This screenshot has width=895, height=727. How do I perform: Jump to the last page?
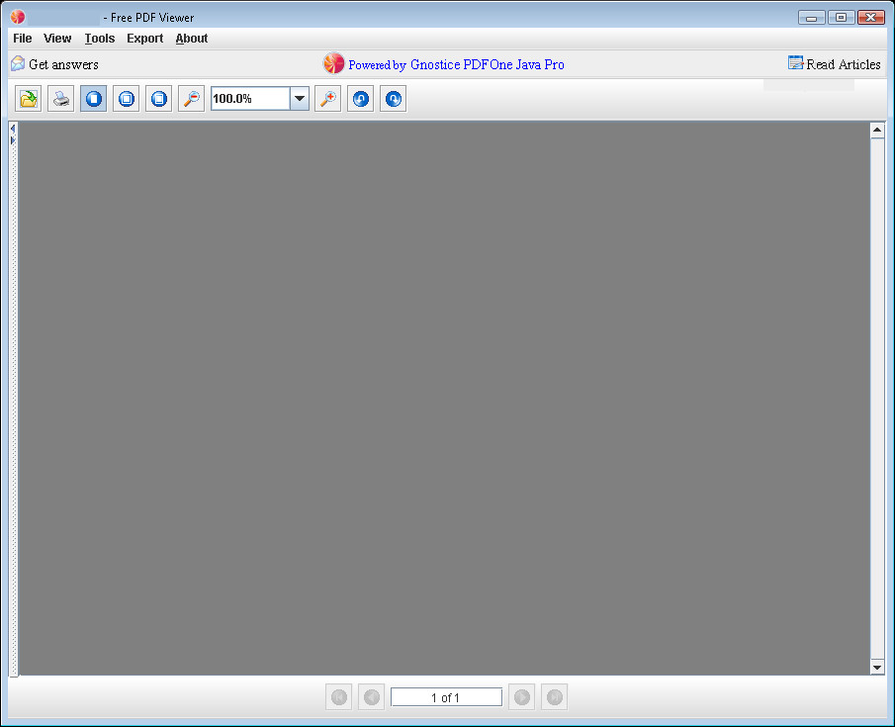554,697
